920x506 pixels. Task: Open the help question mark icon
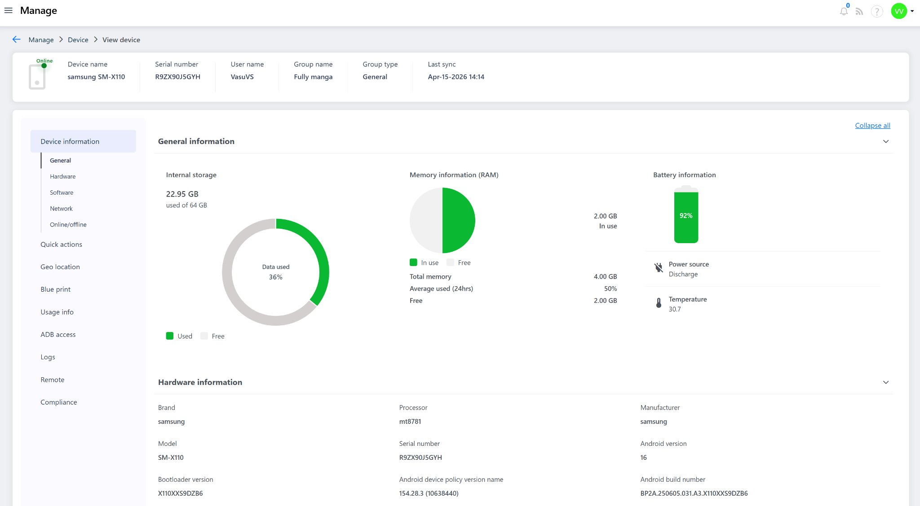click(876, 11)
